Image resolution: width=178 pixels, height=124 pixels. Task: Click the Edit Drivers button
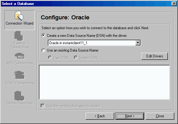click(155, 56)
